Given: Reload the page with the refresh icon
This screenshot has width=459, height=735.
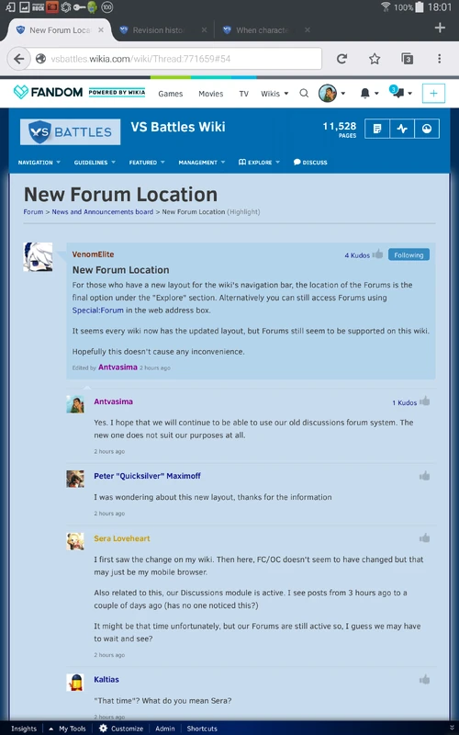Looking at the screenshot, I should [341, 59].
